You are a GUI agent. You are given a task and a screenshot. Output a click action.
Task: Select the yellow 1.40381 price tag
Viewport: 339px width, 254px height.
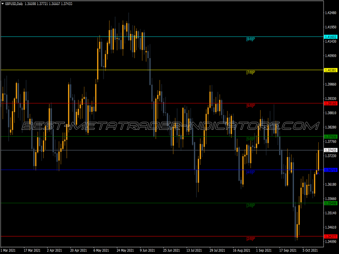click(x=331, y=70)
